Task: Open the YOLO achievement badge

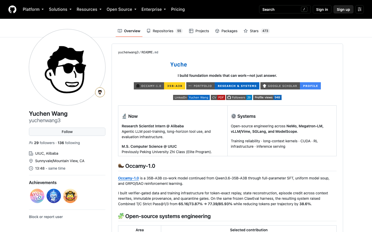Action: 37,196
